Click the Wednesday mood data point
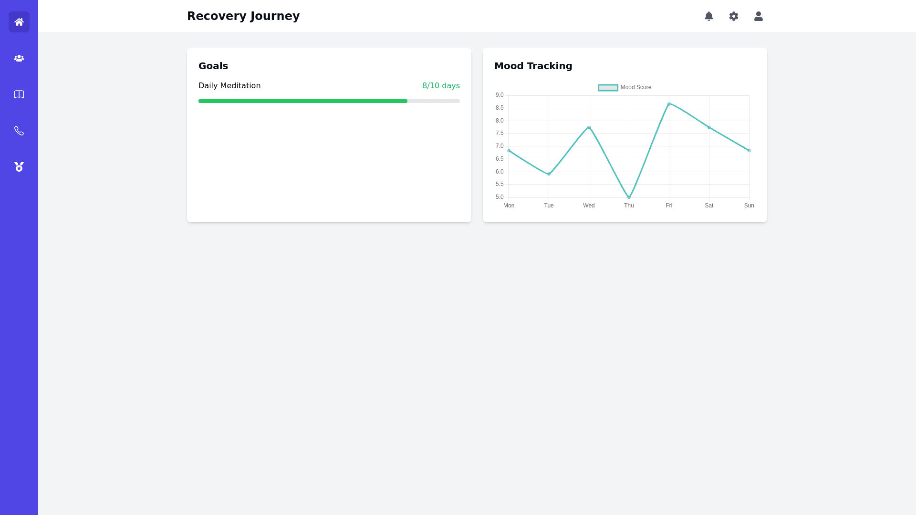The height and width of the screenshot is (515, 916). pyautogui.click(x=589, y=127)
